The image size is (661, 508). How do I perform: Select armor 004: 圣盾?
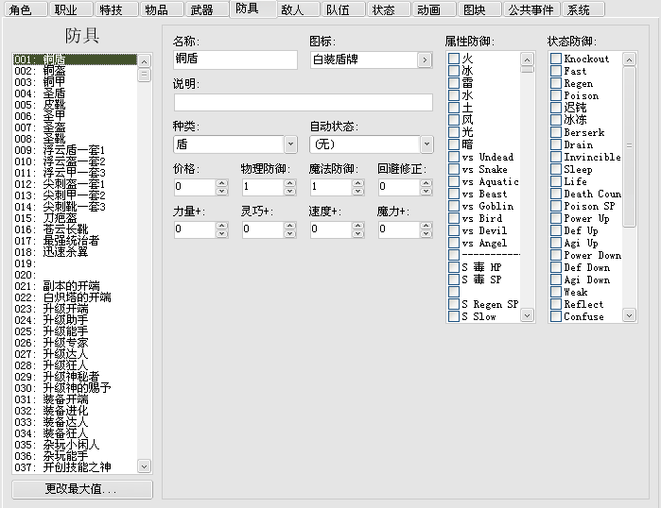pos(75,93)
